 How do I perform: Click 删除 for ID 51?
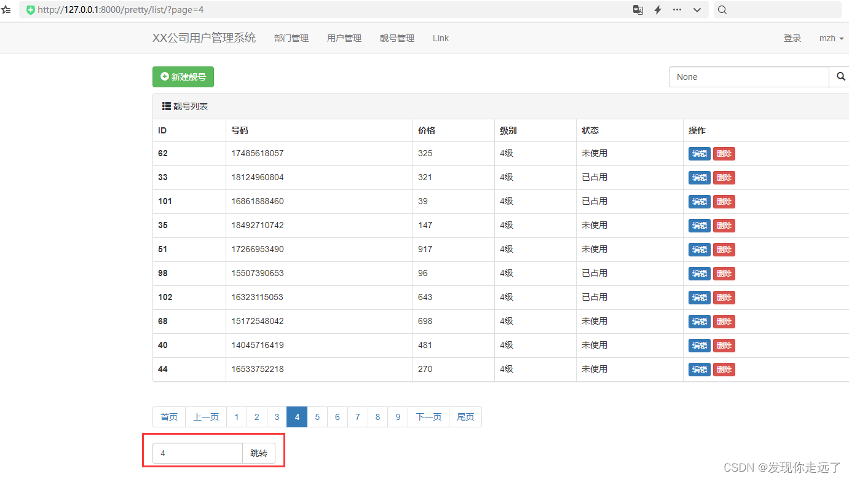coord(724,250)
